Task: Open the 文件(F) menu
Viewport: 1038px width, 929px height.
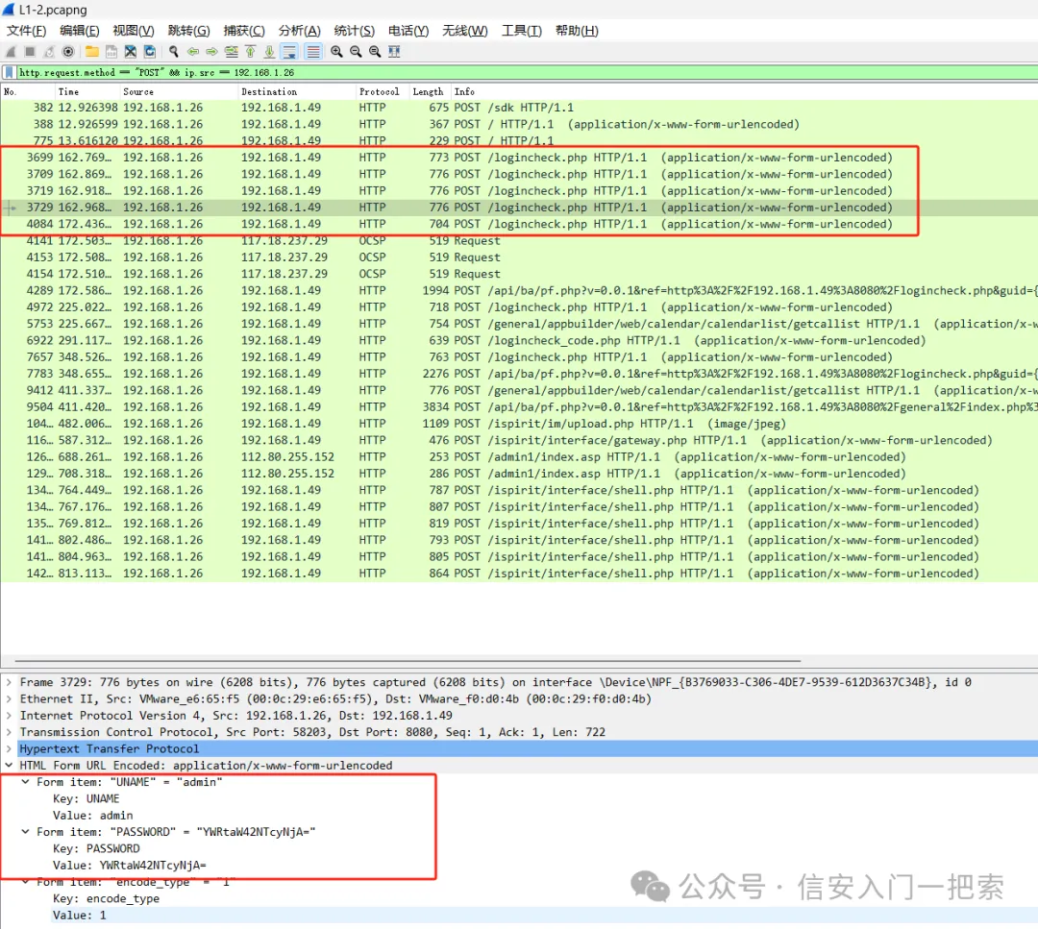Action: point(27,31)
